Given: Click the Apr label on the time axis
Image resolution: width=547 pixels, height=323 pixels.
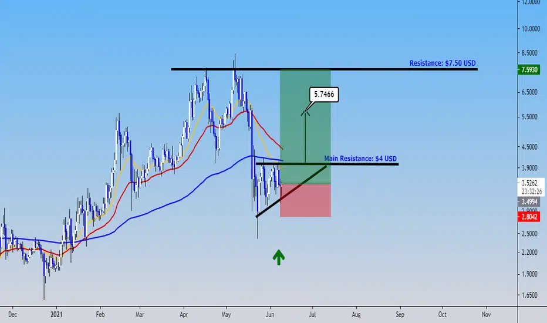Looking at the screenshot, I should [184, 315].
